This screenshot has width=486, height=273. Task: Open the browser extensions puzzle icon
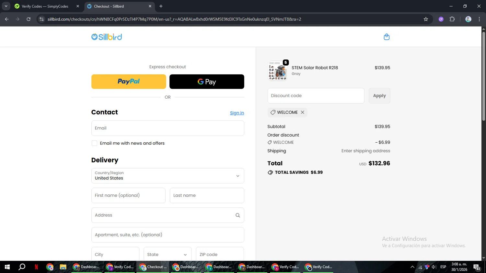tap(452, 19)
